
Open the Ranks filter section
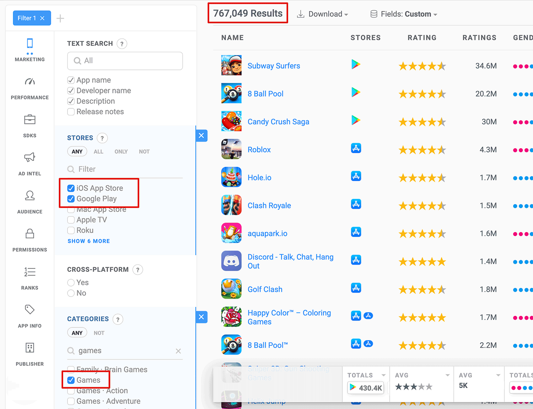[30, 278]
